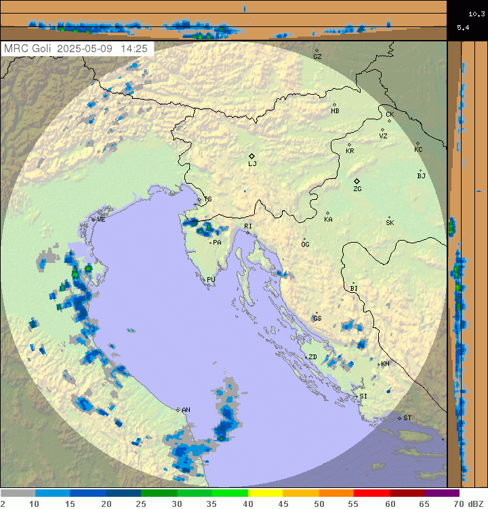Select the RI Rijeka marker
The image size is (488, 509).
tap(248, 232)
